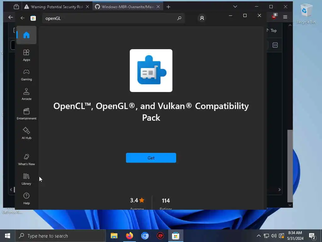This screenshot has width=322, height=242.
Task: Open the Store Library
Action: pyautogui.click(x=26, y=179)
